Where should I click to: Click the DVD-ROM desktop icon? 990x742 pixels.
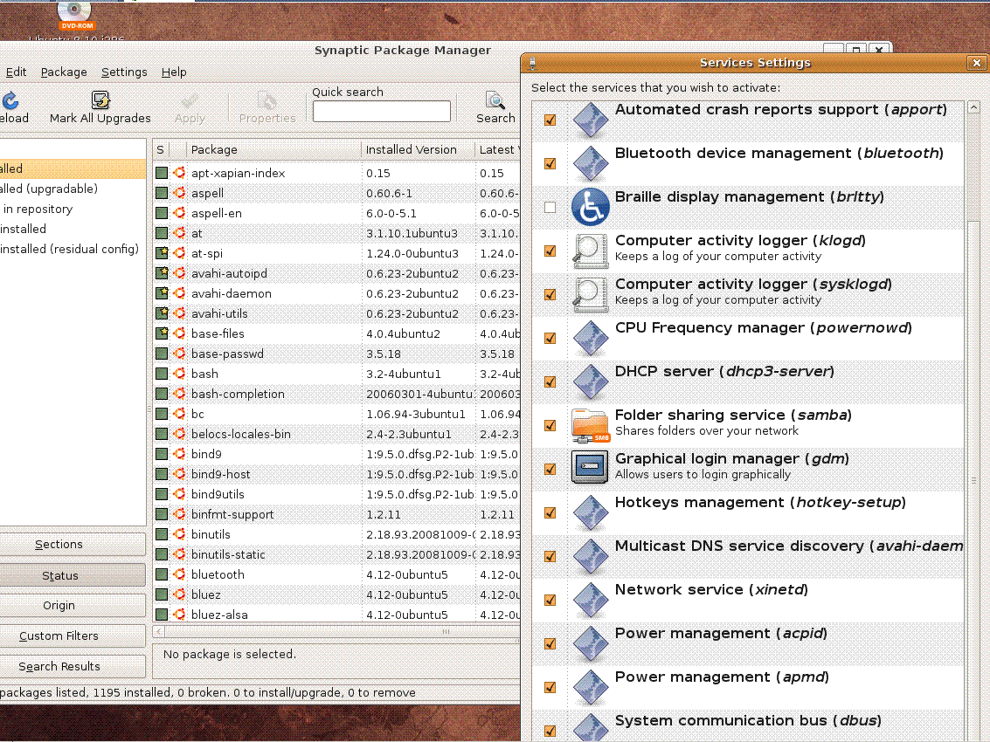pos(75,15)
